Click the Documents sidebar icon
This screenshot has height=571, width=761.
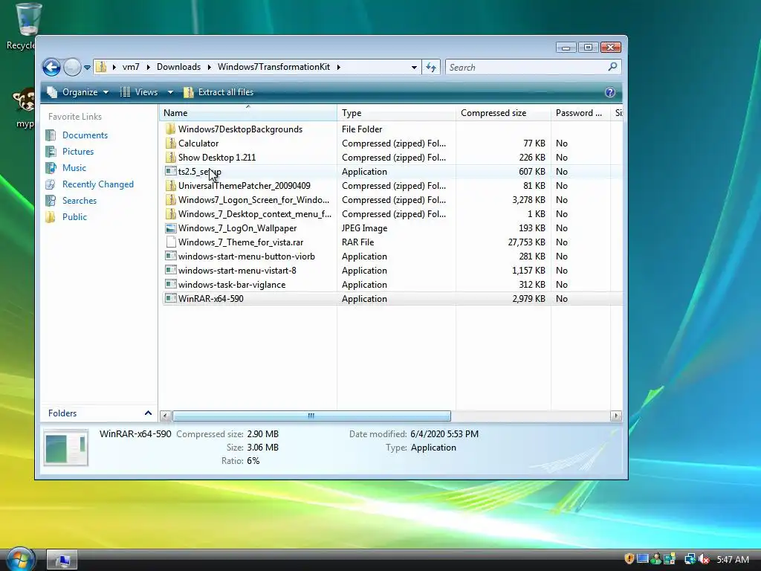(51, 135)
